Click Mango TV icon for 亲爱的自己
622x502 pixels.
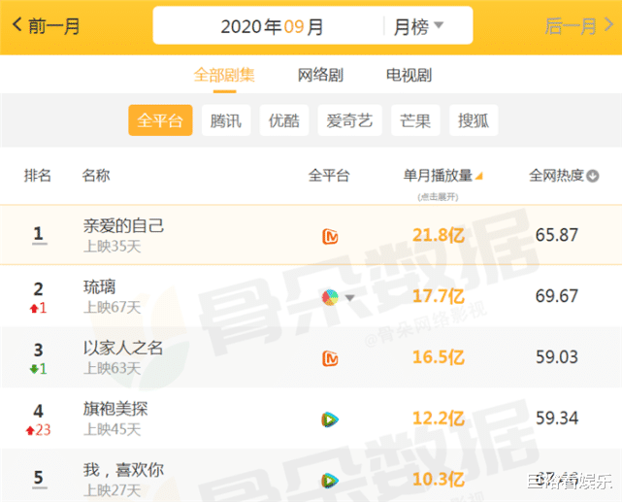330,237
